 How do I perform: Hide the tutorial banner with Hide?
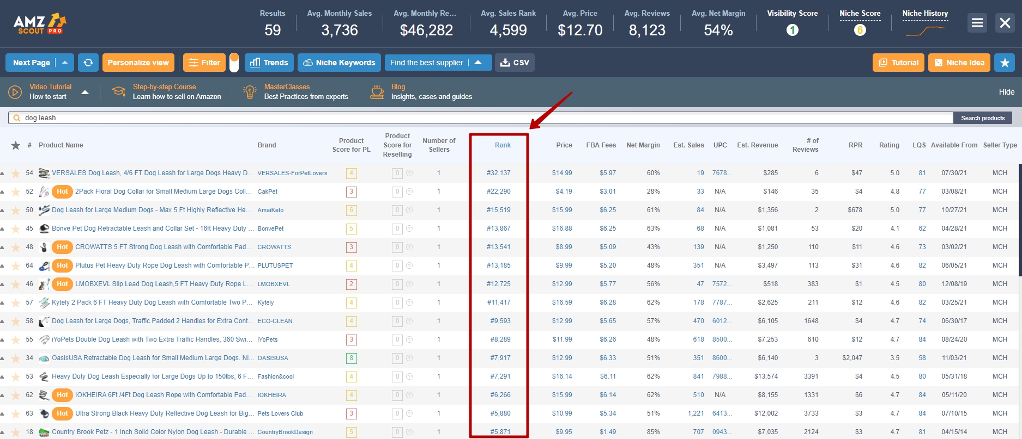click(x=1007, y=92)
